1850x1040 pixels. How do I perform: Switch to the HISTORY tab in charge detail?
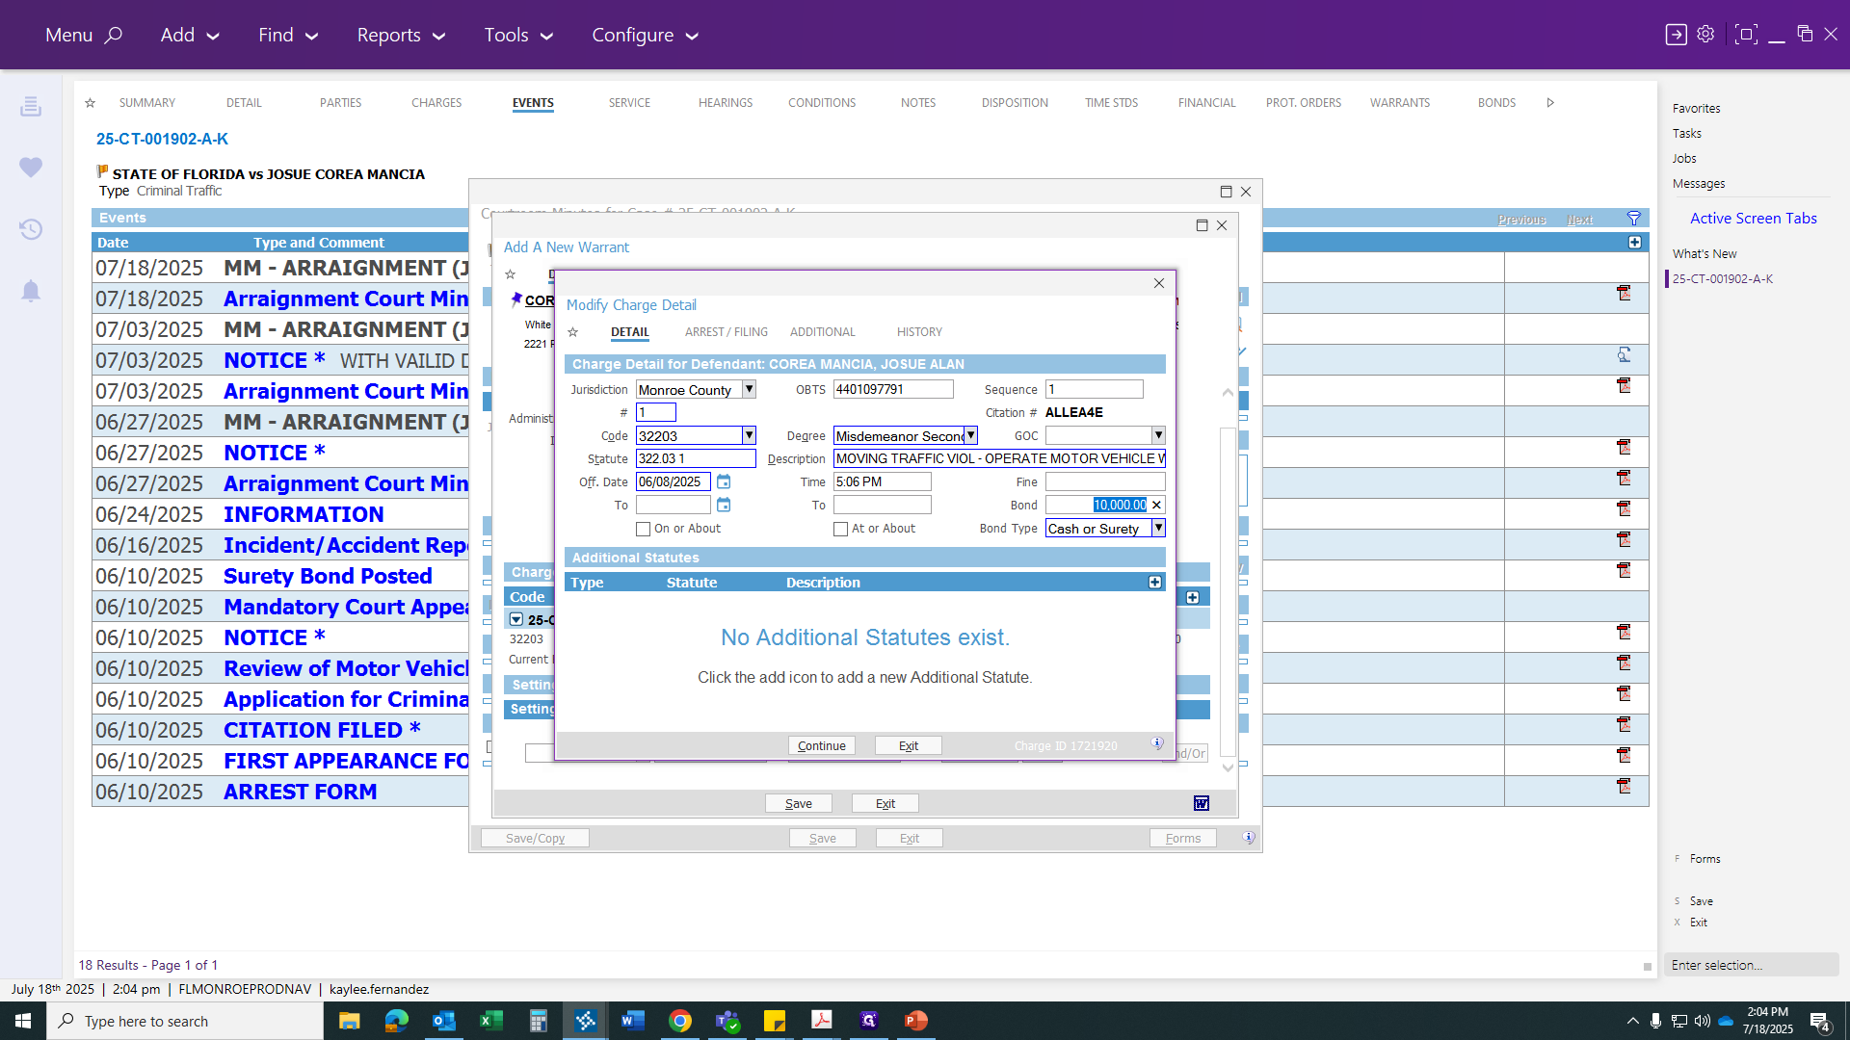919,332
